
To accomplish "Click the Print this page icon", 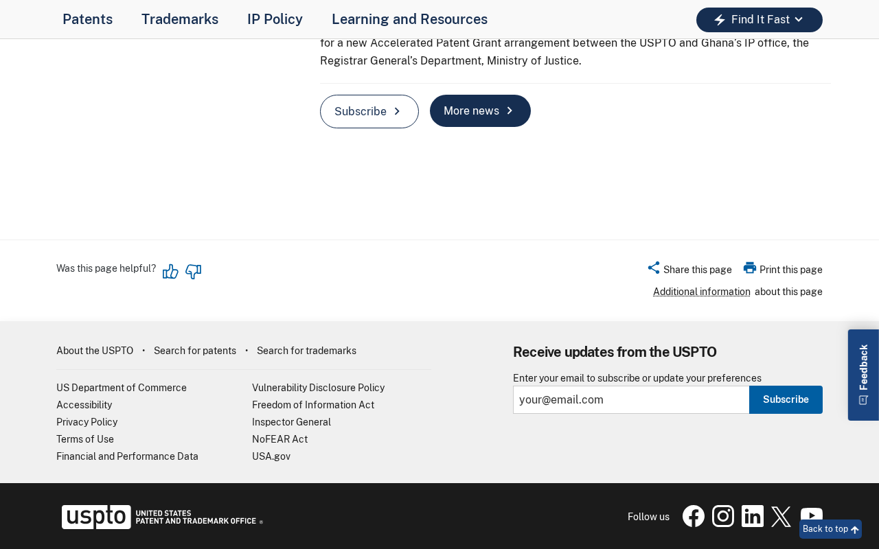I will (x=750, y=268).
